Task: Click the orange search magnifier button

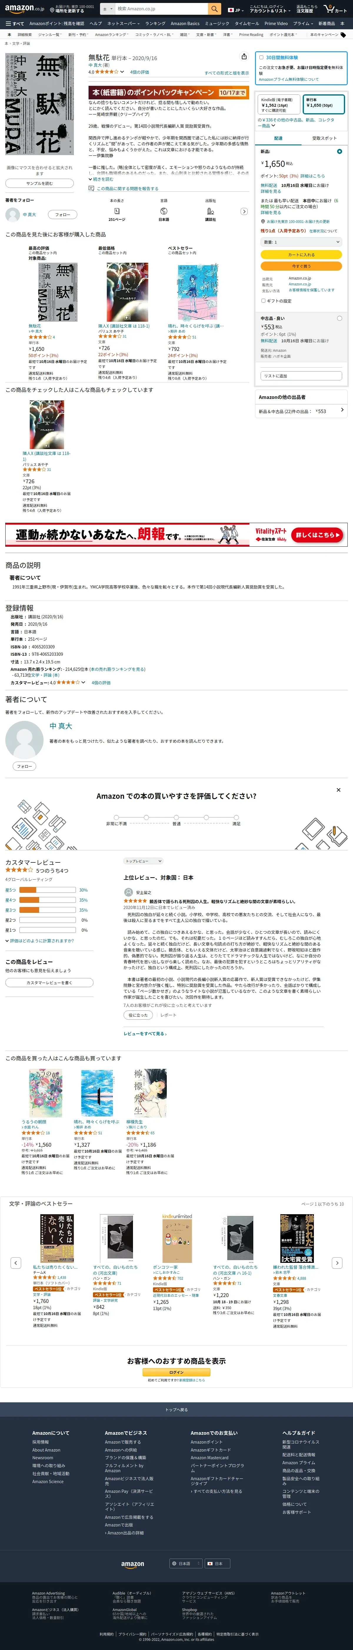Action: coord(215,9)
